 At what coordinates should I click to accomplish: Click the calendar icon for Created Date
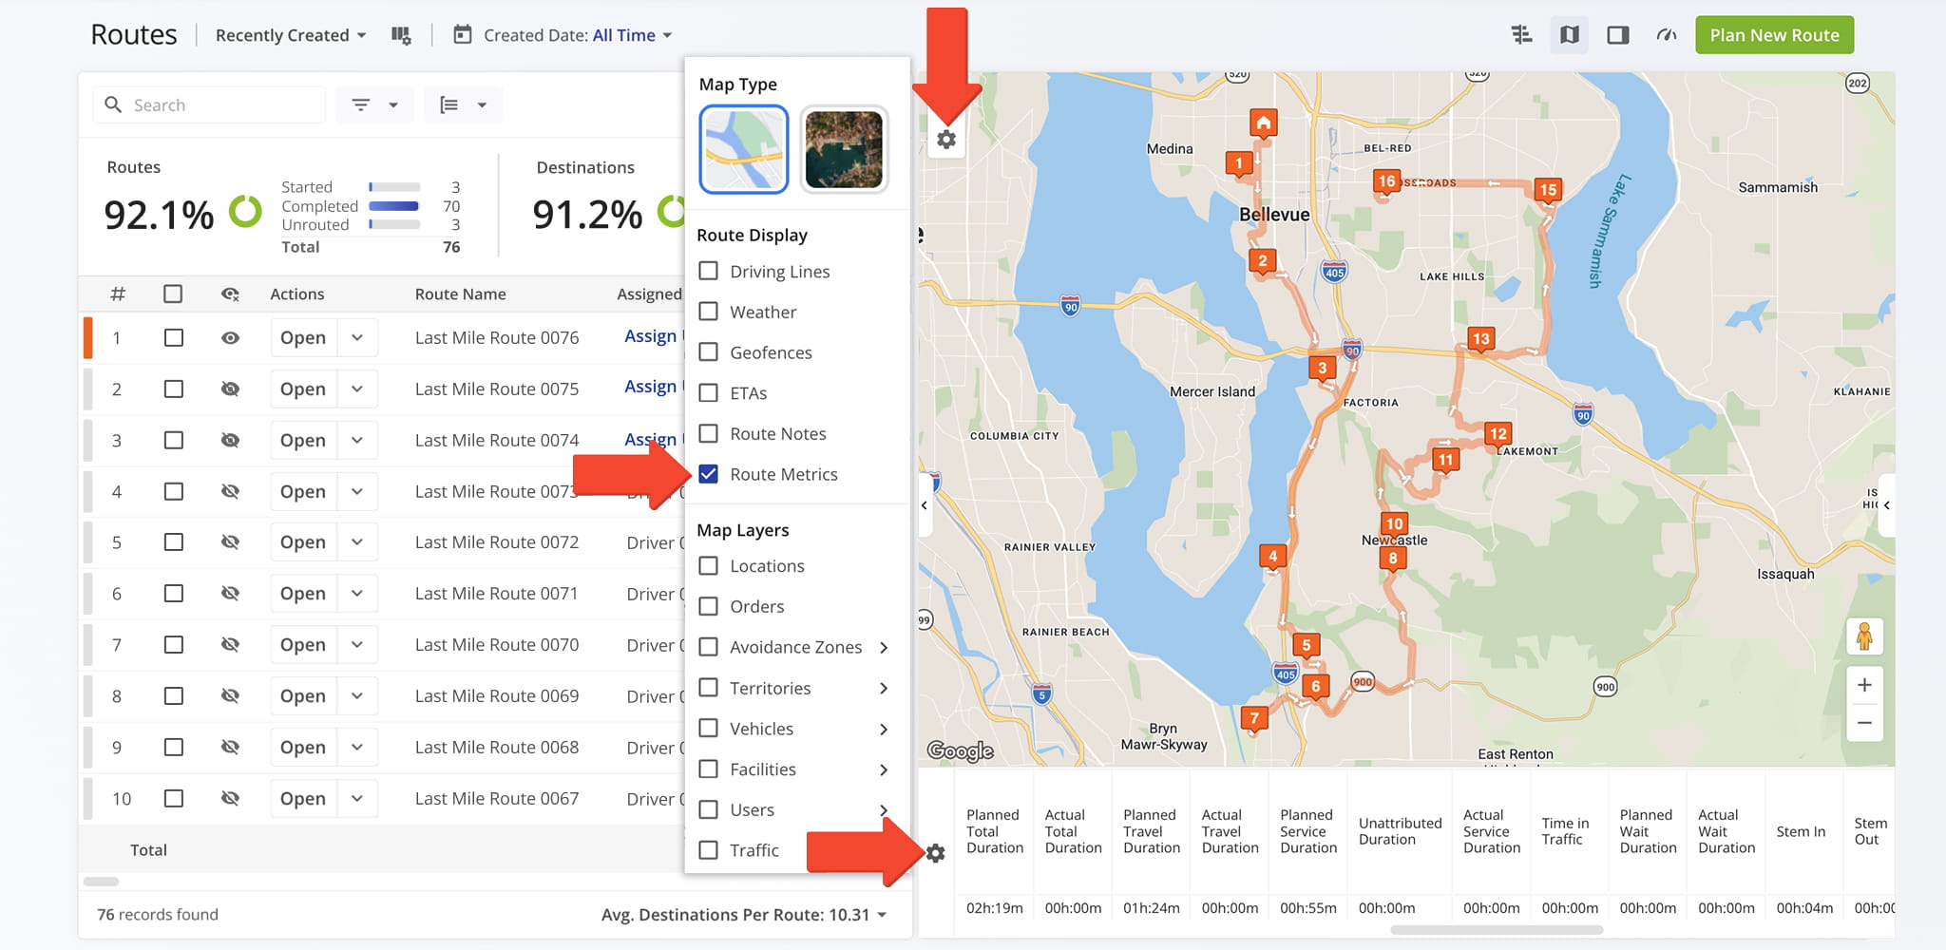[x=463, y=35]
